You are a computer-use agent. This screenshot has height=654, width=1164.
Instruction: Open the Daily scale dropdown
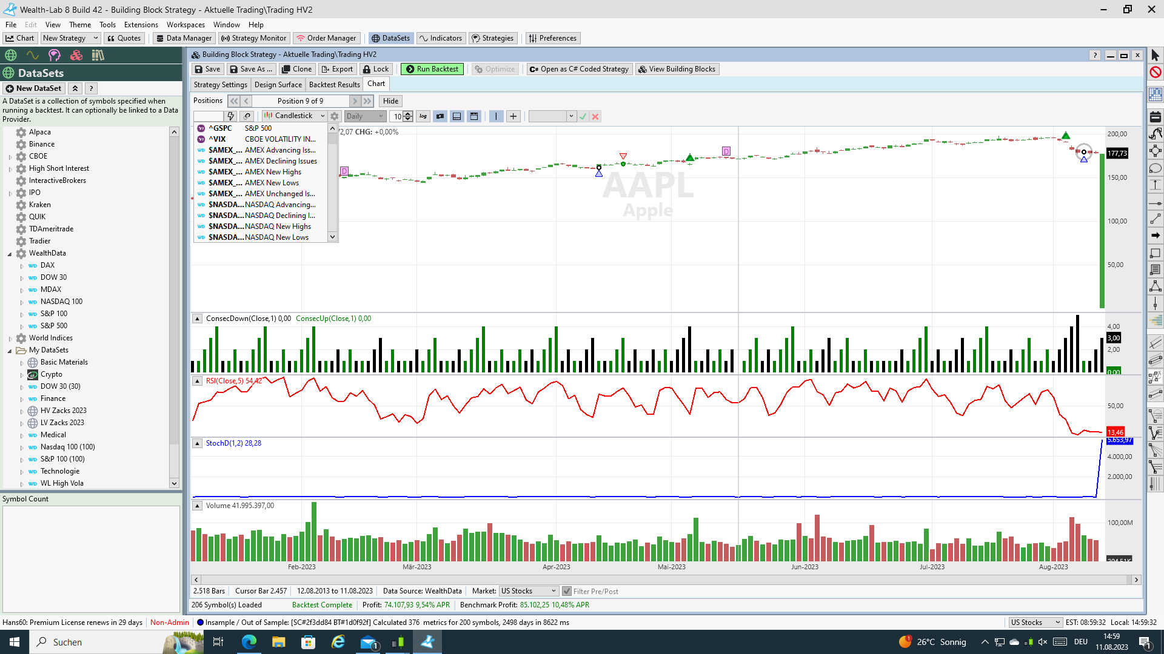click(365, 116)
